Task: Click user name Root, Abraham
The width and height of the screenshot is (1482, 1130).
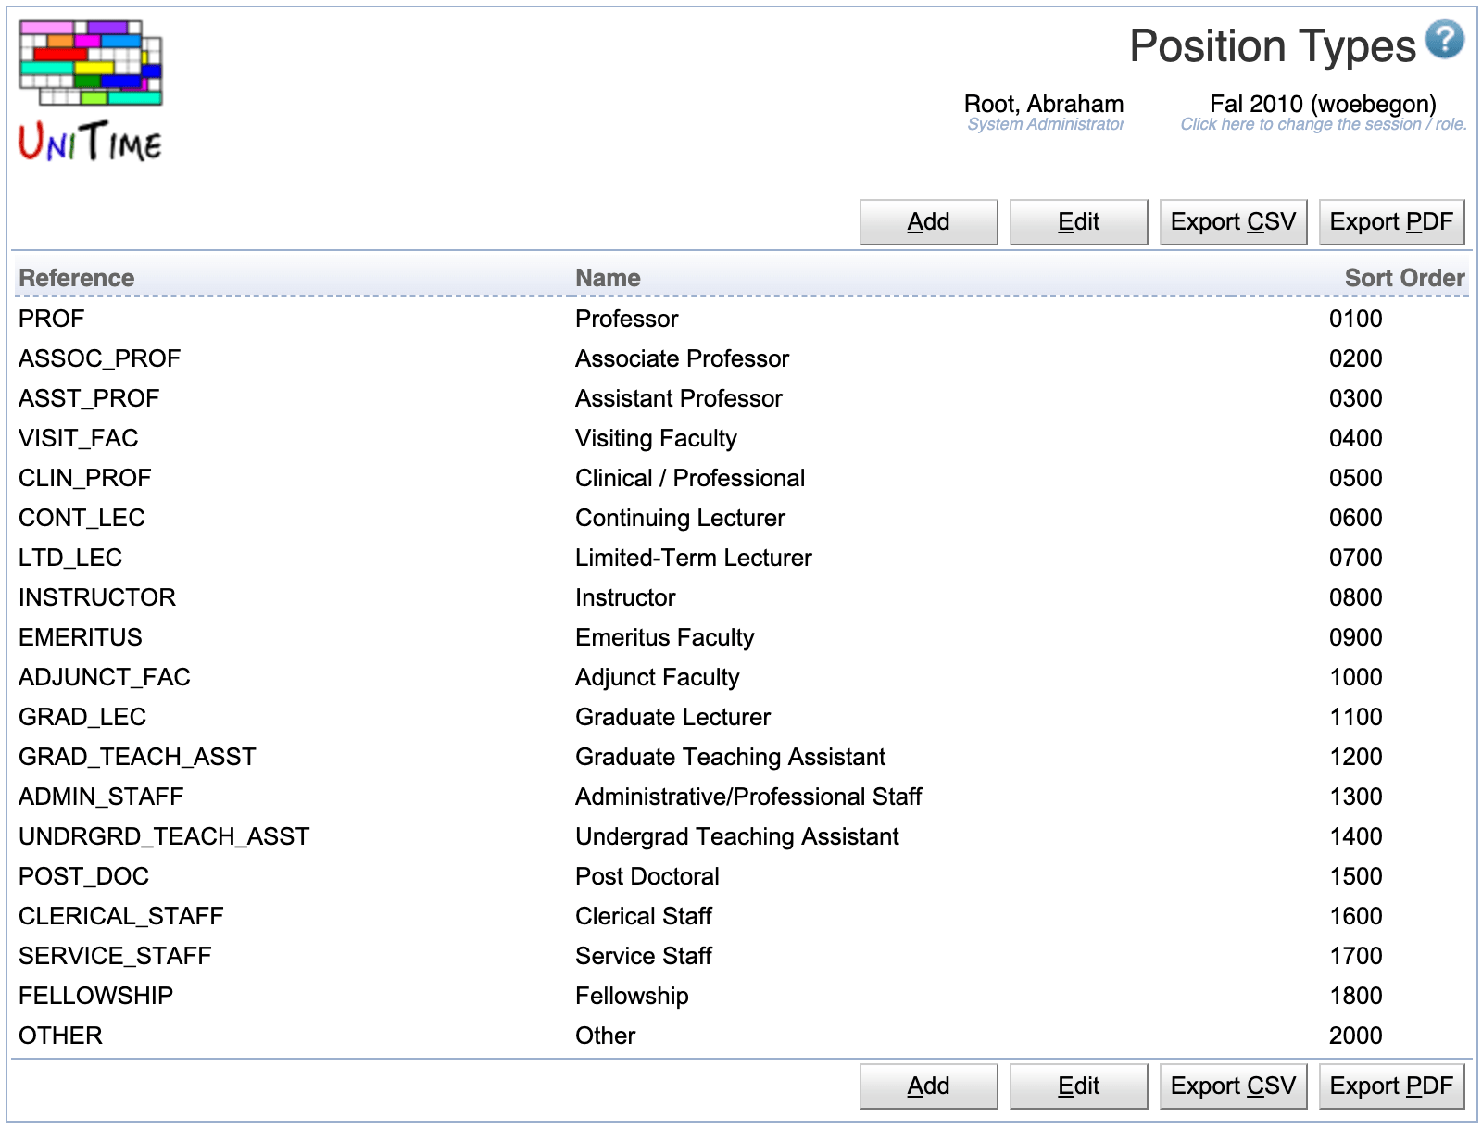Action: point(1044,104)
